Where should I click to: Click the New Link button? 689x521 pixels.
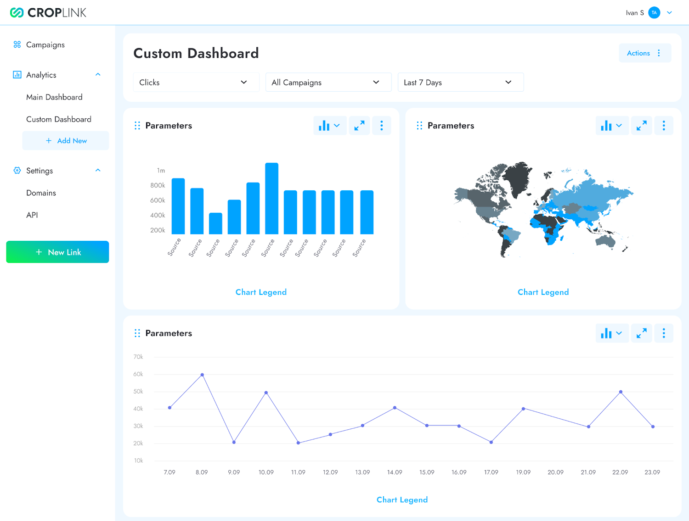[x=57, y=252]
